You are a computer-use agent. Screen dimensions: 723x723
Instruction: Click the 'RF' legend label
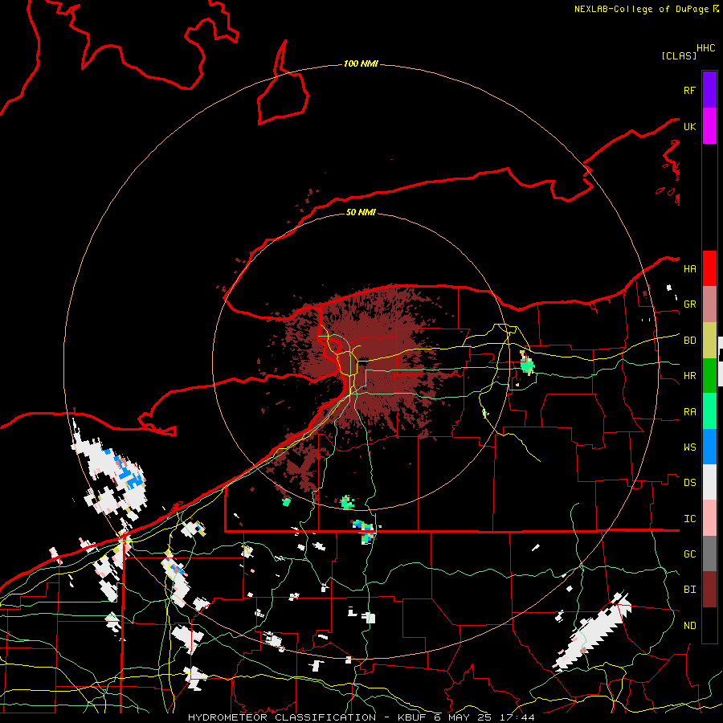click(689, 90)
